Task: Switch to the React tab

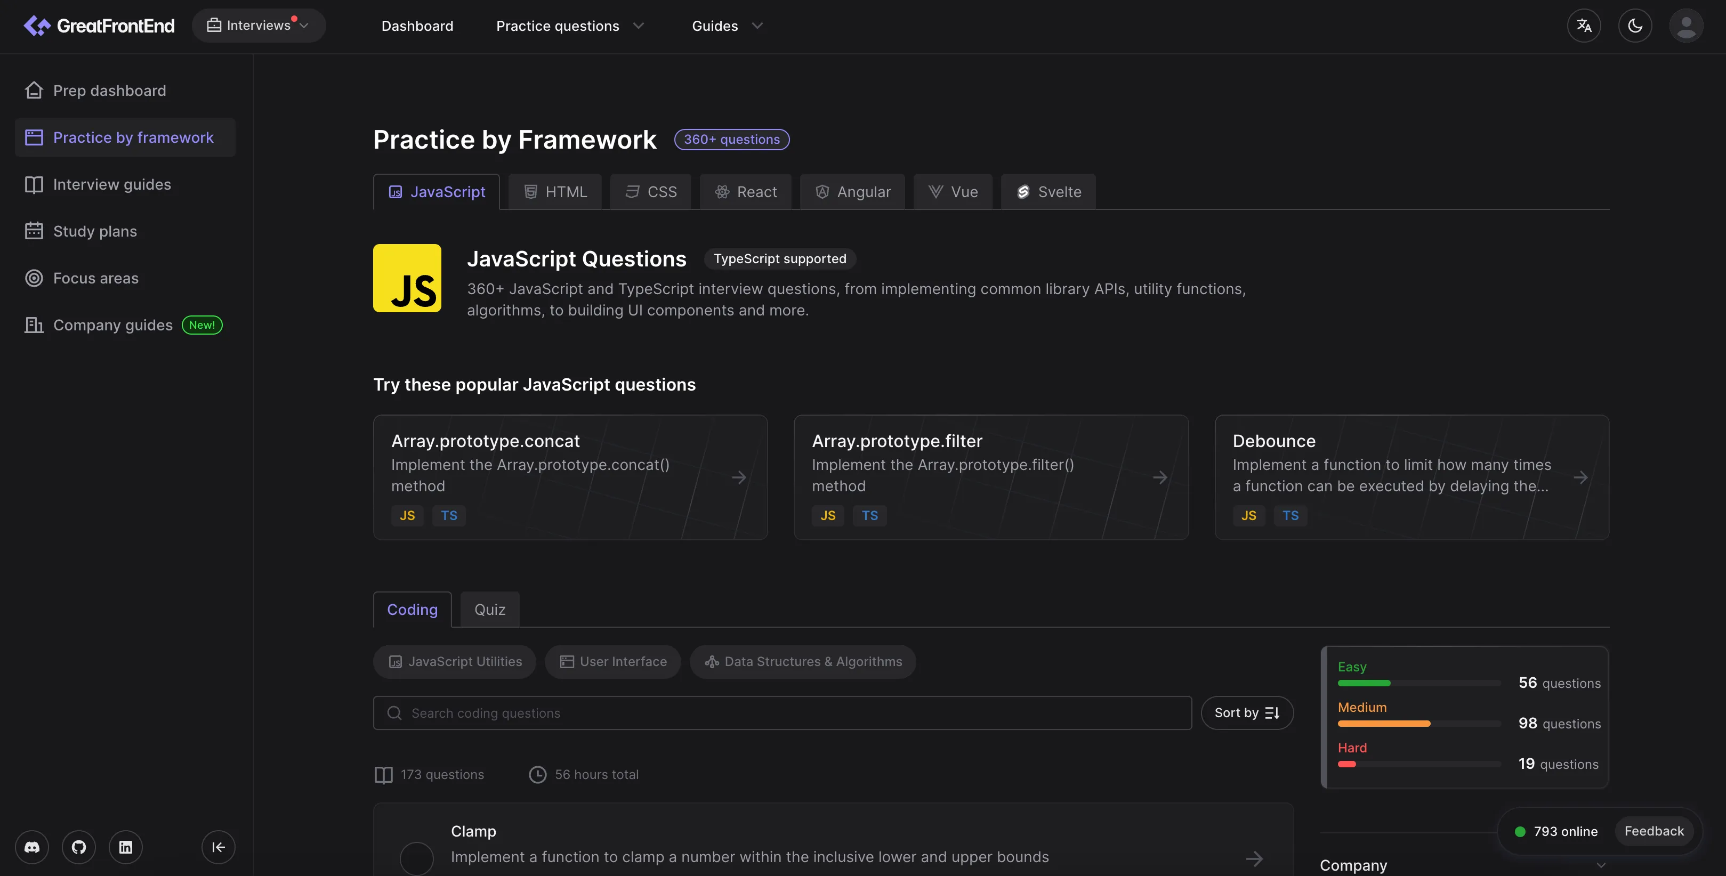Action: (x=746, y=191)
